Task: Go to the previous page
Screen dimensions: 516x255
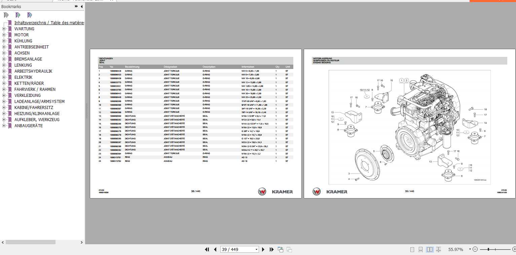Action: point(215,250)
